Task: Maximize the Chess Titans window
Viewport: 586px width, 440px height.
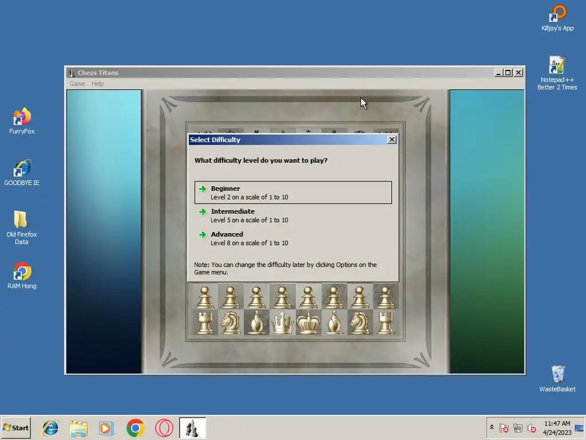Action: pyautogui.click(x=508, y=73)
